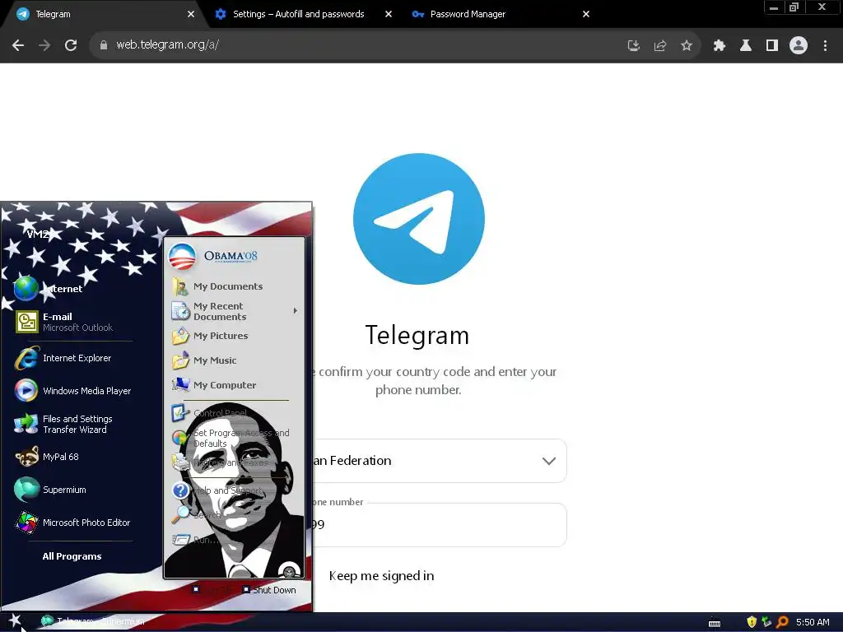Click the share page icon

click(x=660, y=46)
